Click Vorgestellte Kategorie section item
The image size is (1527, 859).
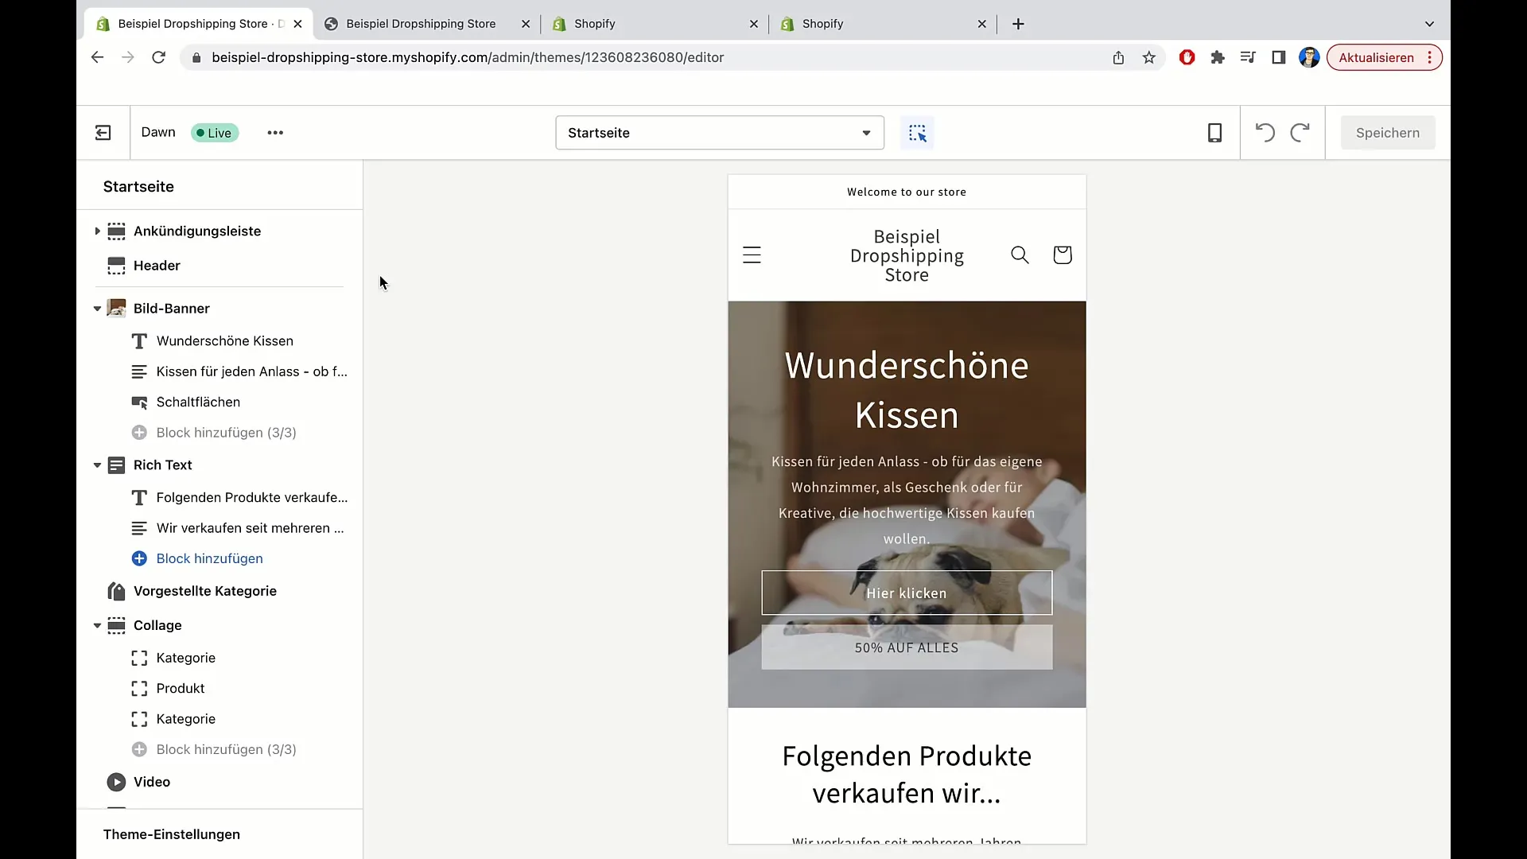(204, 590)
